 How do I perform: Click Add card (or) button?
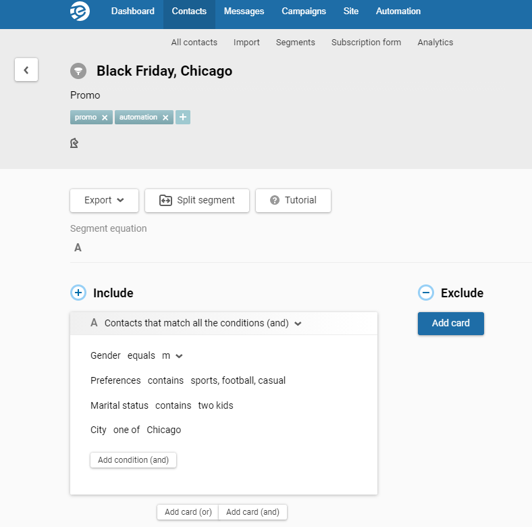pos(188,511)
